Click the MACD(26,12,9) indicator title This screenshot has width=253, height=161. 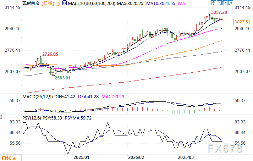[38, 97]
